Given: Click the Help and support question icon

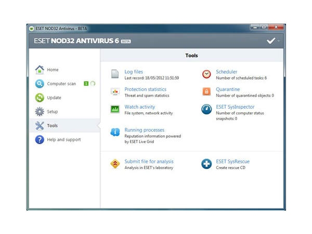Looking at the screenshot, I should pos(40,139).
